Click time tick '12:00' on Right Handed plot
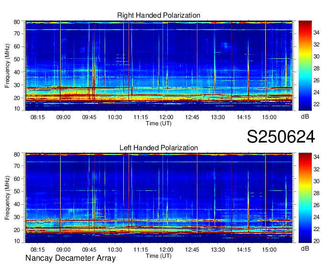 (166, 117)
